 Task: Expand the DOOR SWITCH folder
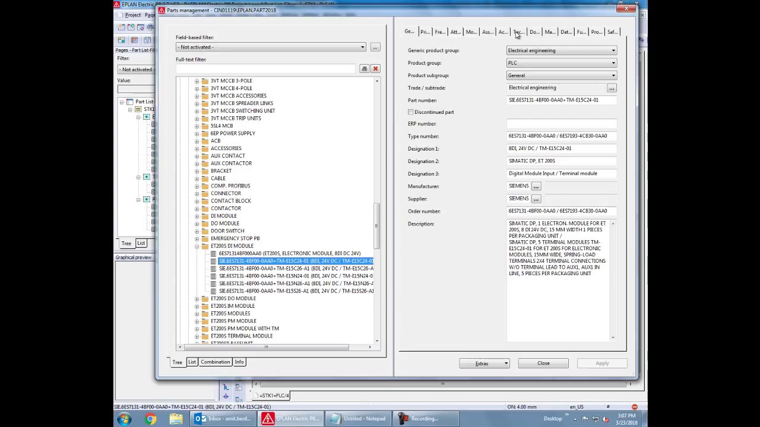(x=197, y=231)
